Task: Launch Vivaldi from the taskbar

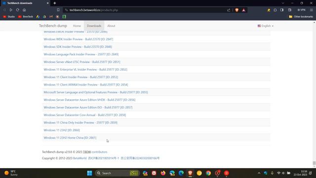Action: point(154,173)
